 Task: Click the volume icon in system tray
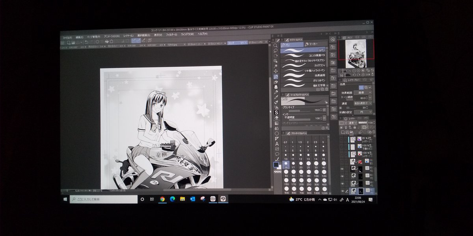[335, 200]
